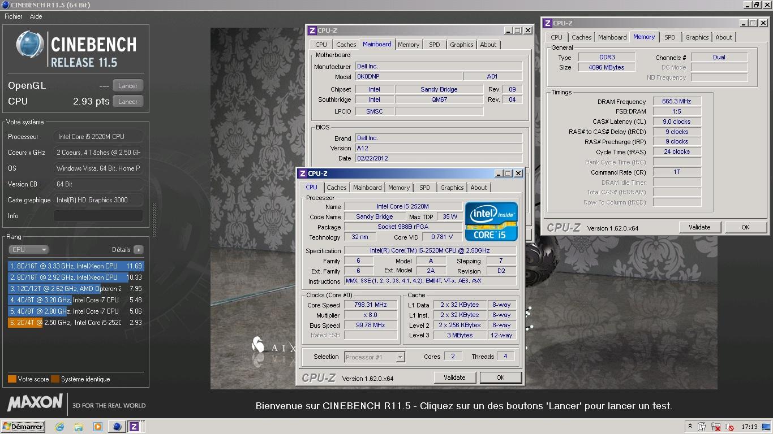Click CPU-Z icon in Memory window title
The height and width of the screenshot is (434, 773).
[x=547, y=23]
